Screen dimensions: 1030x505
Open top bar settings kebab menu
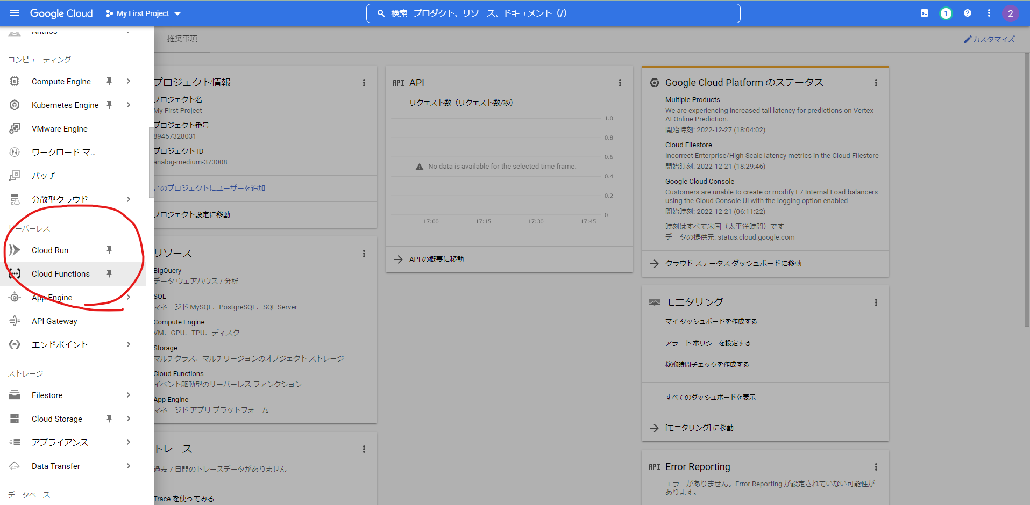click(989, 13)
